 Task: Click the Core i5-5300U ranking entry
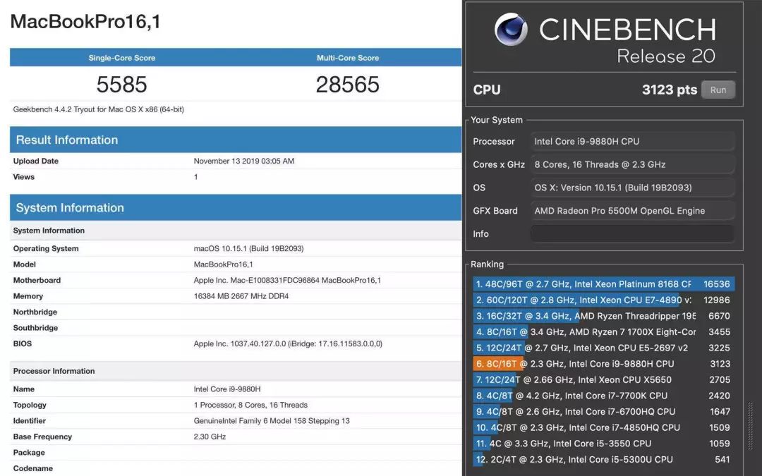(x=603, y=459)
